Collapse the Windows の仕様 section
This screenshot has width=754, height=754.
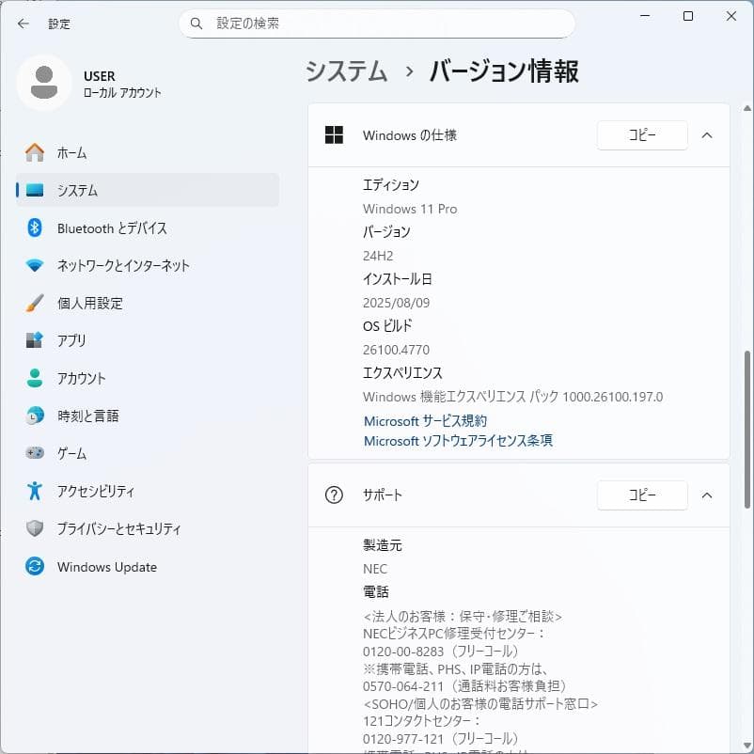707,134
